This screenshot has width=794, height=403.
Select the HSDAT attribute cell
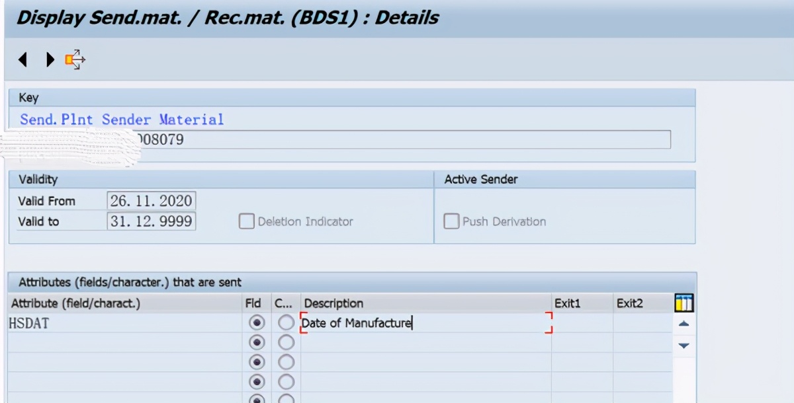point(125,323)
